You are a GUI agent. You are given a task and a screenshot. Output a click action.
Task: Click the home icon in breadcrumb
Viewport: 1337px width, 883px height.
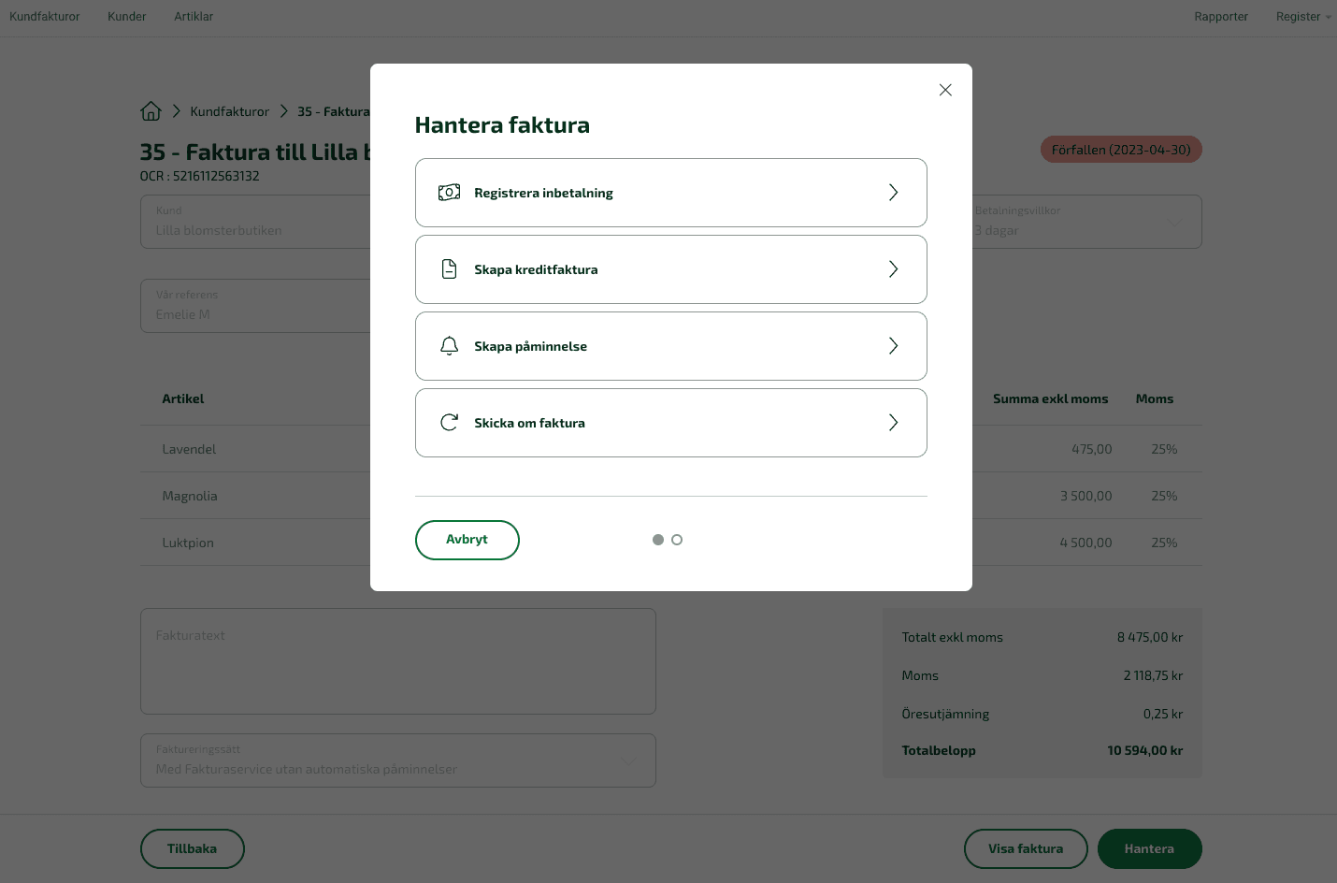151,111
